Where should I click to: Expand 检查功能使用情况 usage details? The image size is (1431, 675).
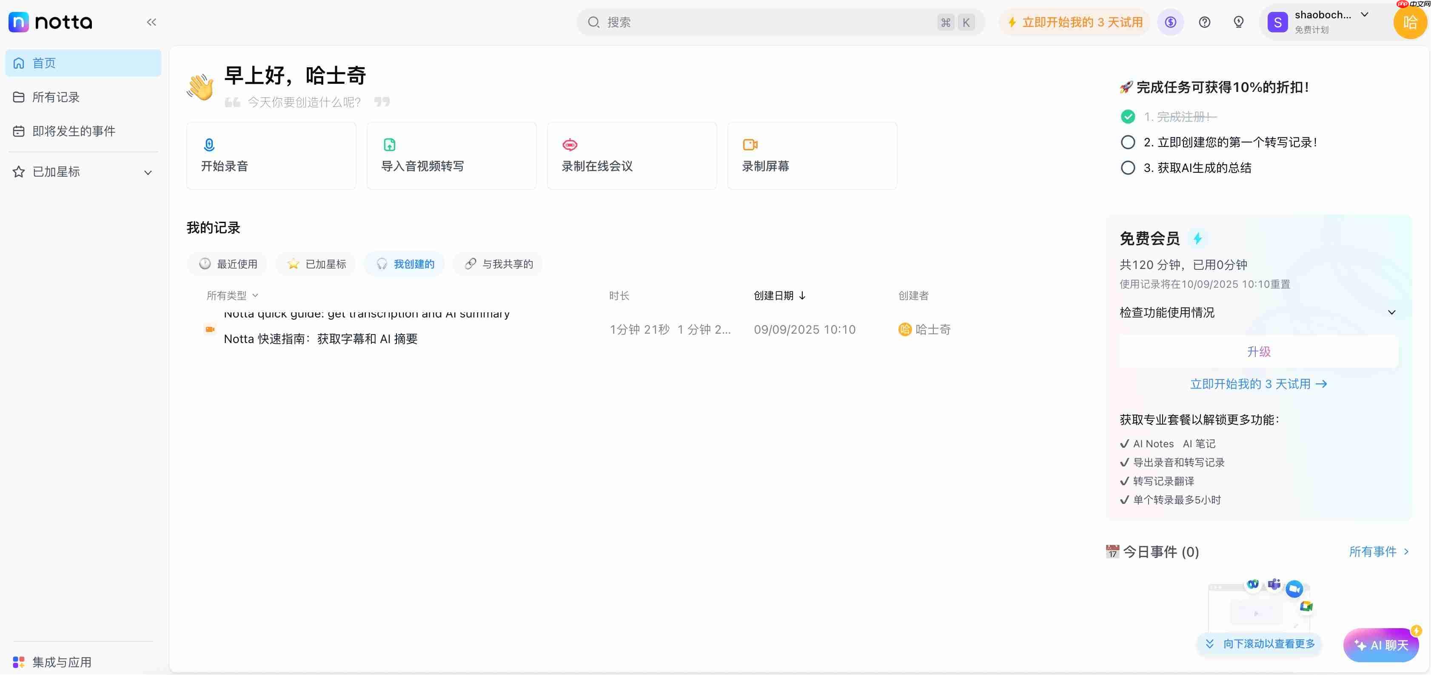(1391, 312)
